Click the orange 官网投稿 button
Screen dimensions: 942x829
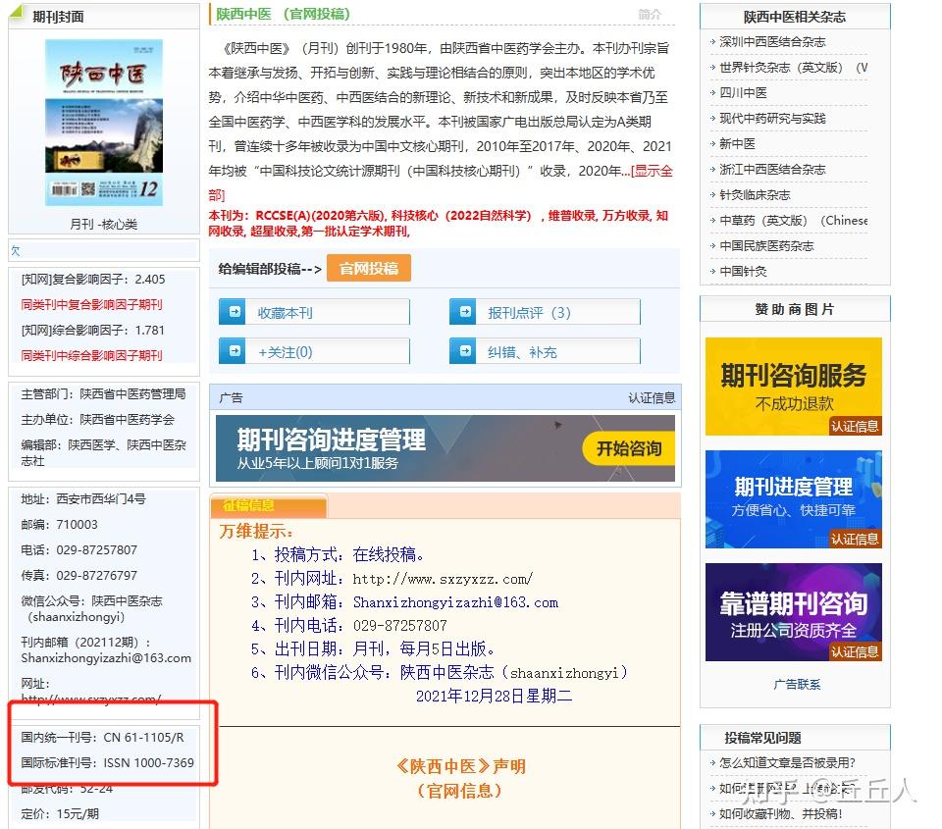368,267
